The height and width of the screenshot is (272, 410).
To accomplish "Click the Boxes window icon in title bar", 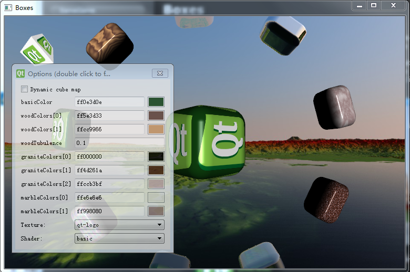I will (8, 7).
